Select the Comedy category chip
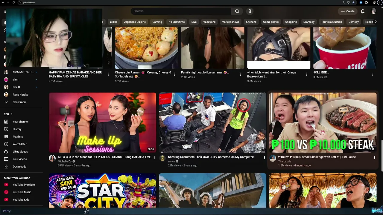The image size is (383, 215). (x=354, y=22)
